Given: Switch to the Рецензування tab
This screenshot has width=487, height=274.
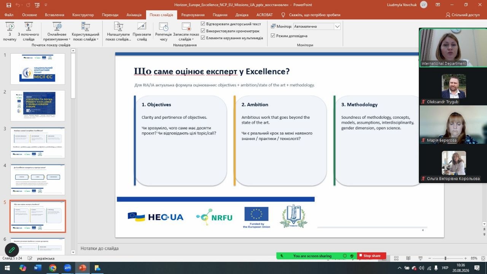Looking at the screenshot, I should click(194, 15).
